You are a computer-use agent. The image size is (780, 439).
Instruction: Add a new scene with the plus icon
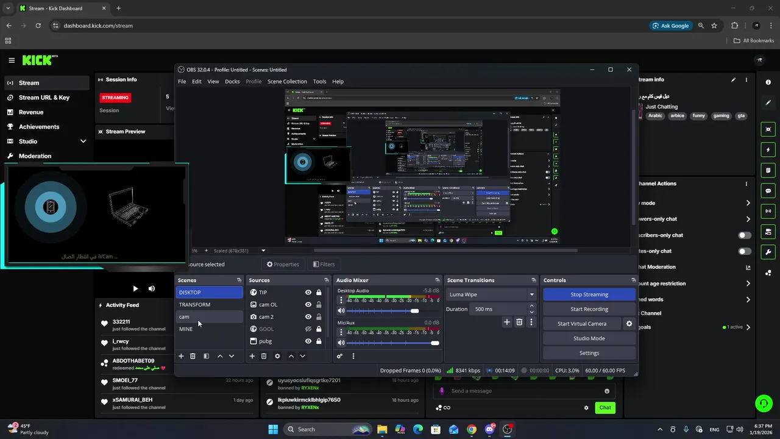[180, 356]
